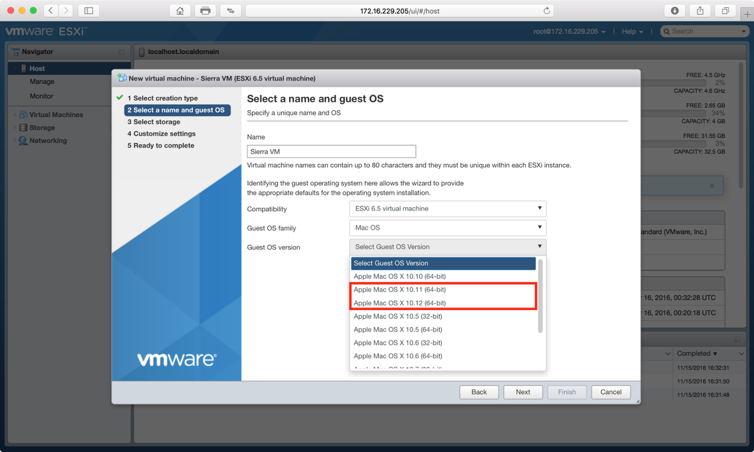Click the print icon in Safari toolbar

tap(205, 11)
